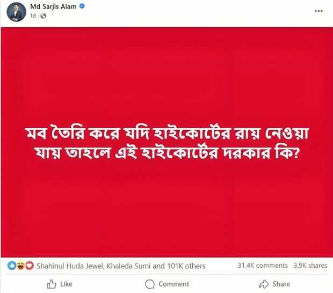Click the share arrow icon
The width and height of the screenshot is (333, 293).
coord(264,284)
